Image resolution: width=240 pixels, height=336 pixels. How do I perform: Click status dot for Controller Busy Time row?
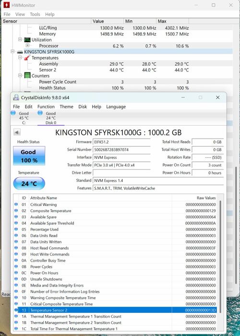point(16,260)
